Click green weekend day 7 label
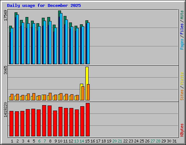186x145 pixels. click(x=45, y=141)
